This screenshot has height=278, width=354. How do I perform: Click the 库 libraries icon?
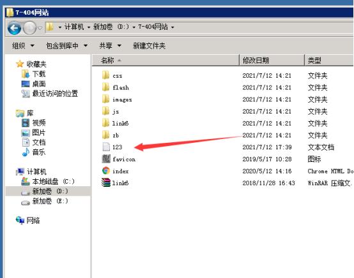[x=20, y=113]
